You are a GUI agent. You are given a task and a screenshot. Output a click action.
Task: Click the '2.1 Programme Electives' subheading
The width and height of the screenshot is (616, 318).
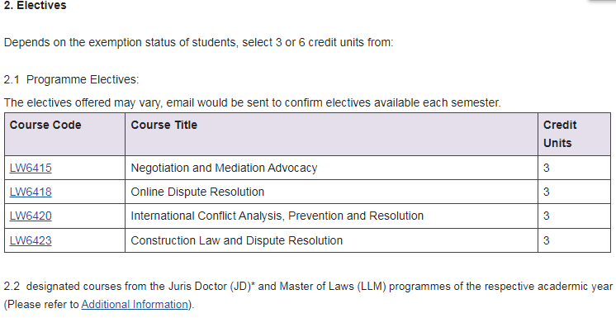[71, 79]
